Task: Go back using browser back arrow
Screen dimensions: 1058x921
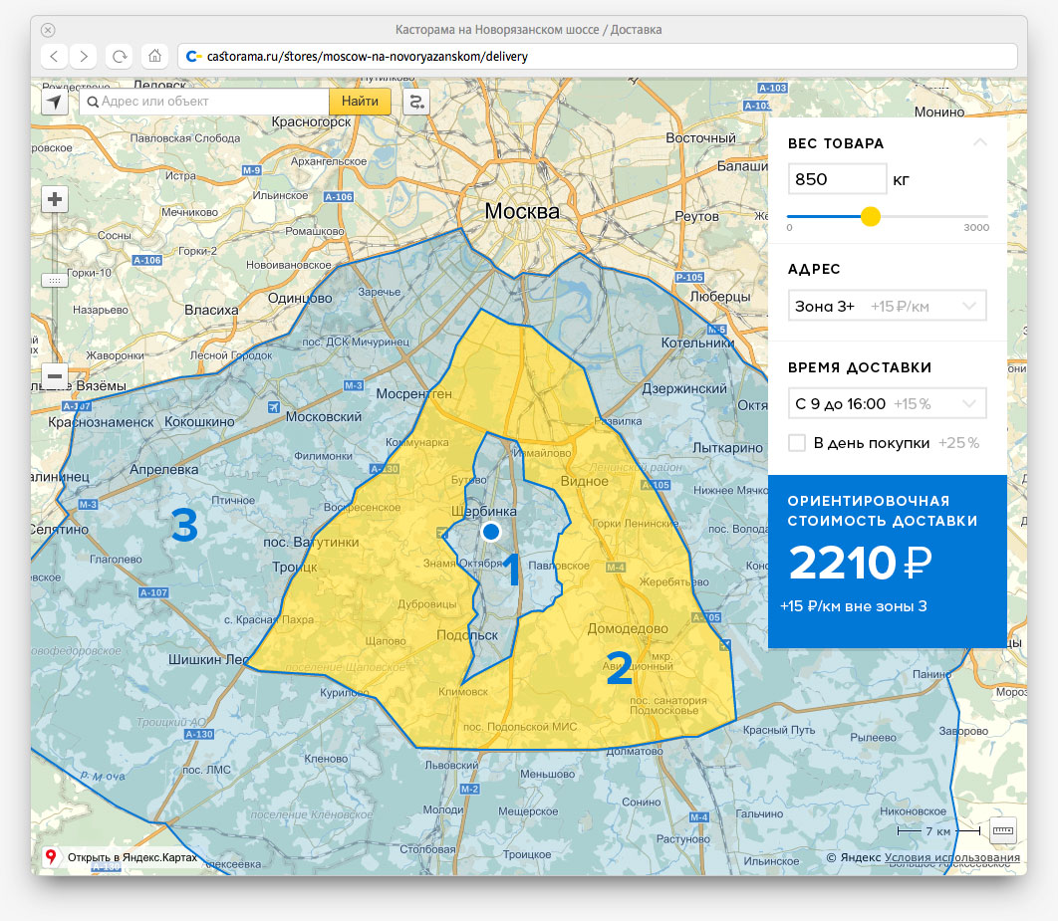Action: (x=55, y=56)
